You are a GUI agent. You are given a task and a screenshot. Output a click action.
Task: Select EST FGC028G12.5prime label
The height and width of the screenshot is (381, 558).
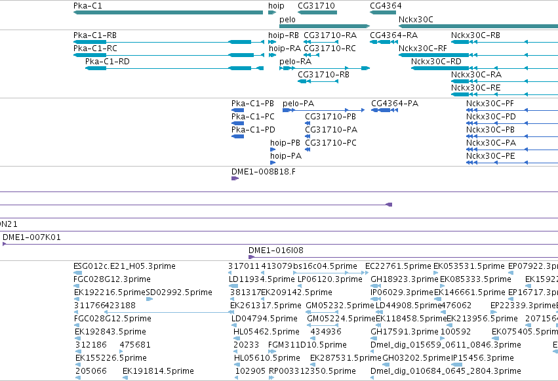coord(113,319)
